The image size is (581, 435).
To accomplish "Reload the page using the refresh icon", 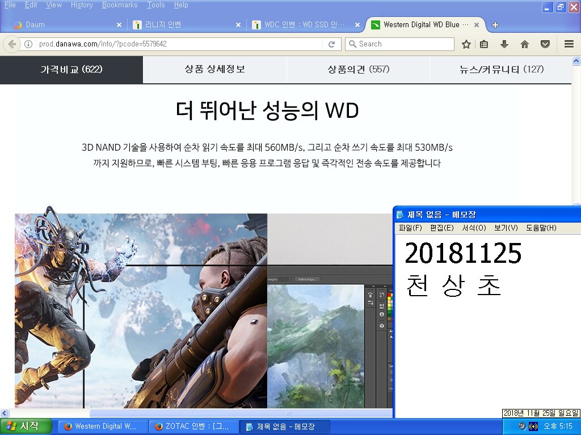I will point(332,44).
